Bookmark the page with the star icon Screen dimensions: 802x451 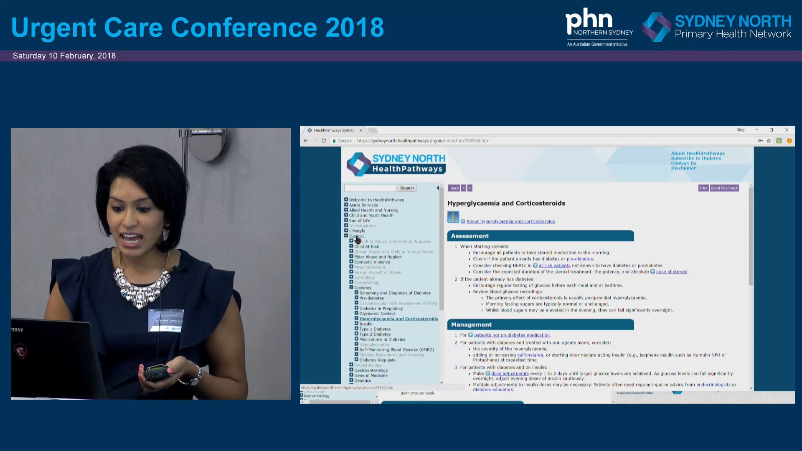[x=769, y=141]
